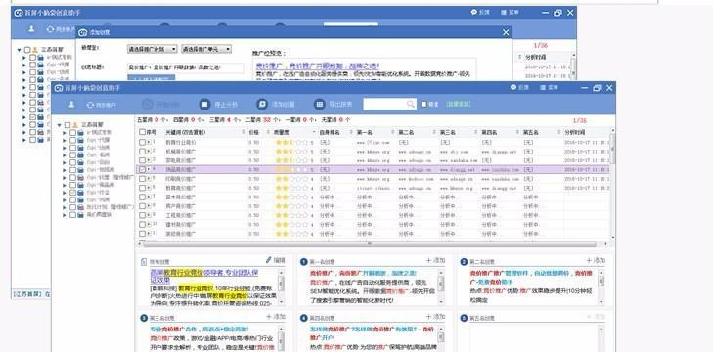
Task: Click the number 2 badge on second-place creative
Action: 464,262
